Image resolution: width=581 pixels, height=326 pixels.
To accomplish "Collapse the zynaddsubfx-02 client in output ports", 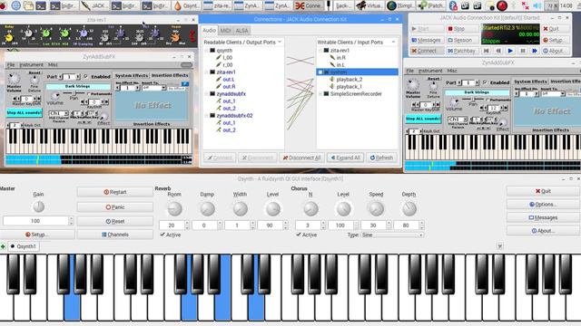I will tap(206, 116).
